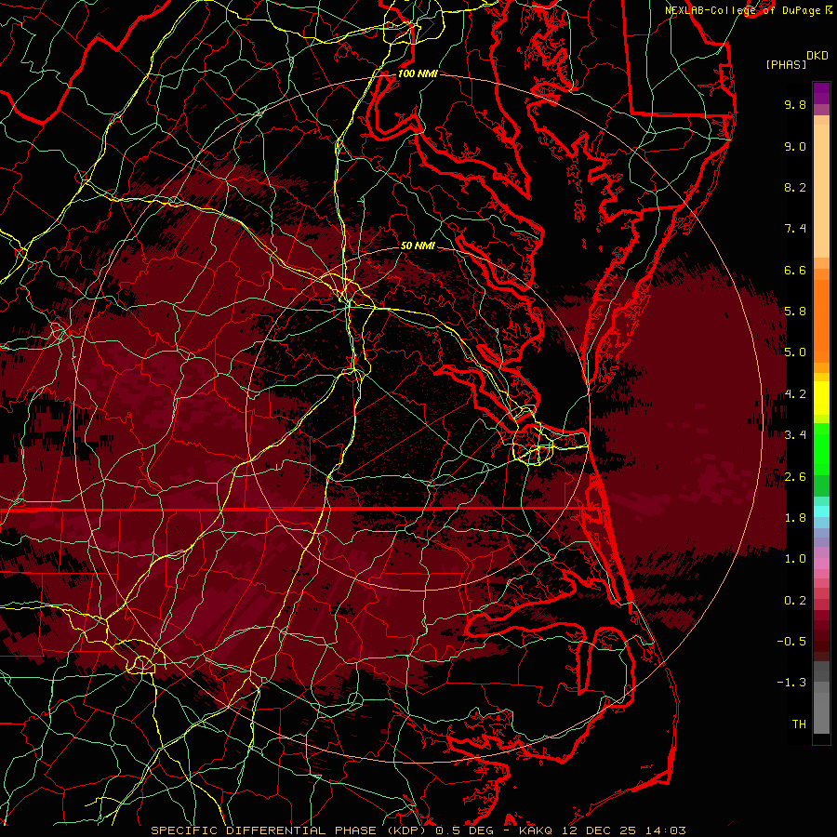
Task: Click the cyan band of color scale
Action: pos(821,511)
